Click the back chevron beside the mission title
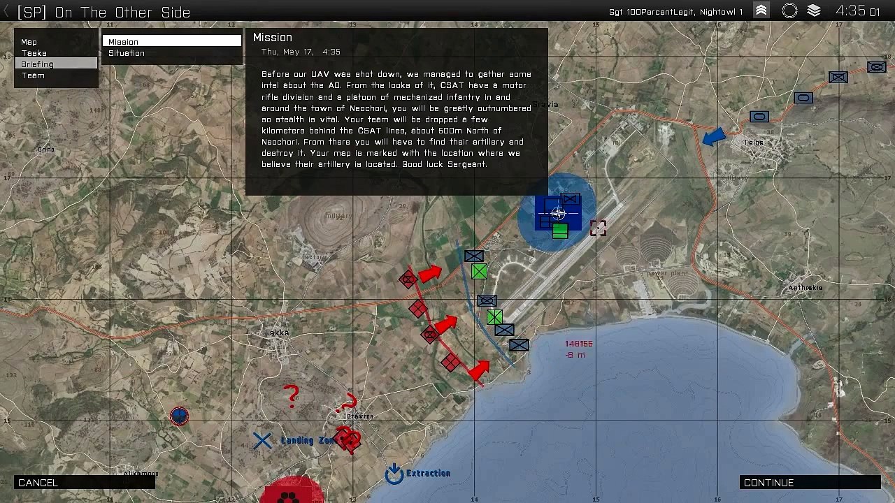 pyautogui.click(x=7, y=12)
